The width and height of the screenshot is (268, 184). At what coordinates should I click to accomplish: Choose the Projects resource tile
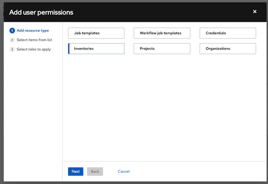pos(162,48)
